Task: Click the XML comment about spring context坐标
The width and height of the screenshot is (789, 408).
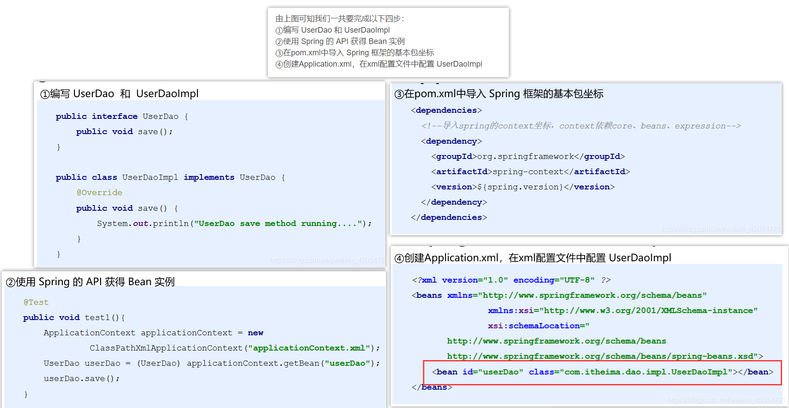Action: click(581, 126)
